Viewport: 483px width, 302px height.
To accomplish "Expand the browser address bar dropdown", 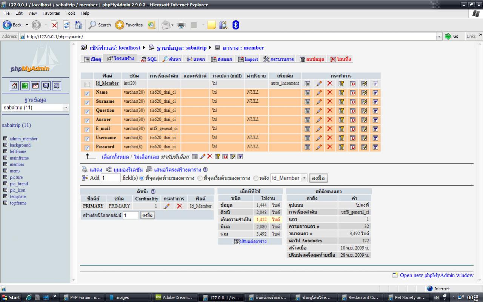I will [439, 37].
